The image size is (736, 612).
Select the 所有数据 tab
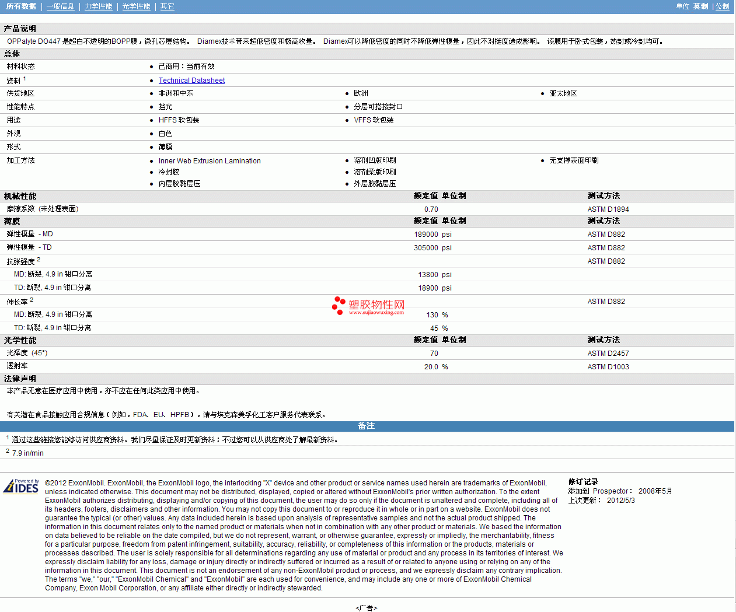pyautogui.click(x=21, y=6)
